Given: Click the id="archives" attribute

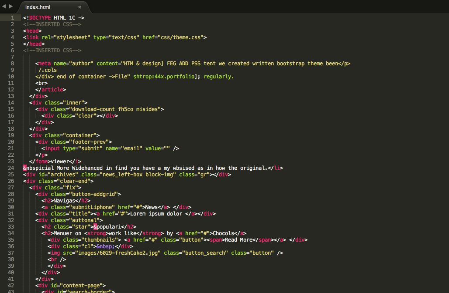Looking at the screenshot, I should 59,175.
